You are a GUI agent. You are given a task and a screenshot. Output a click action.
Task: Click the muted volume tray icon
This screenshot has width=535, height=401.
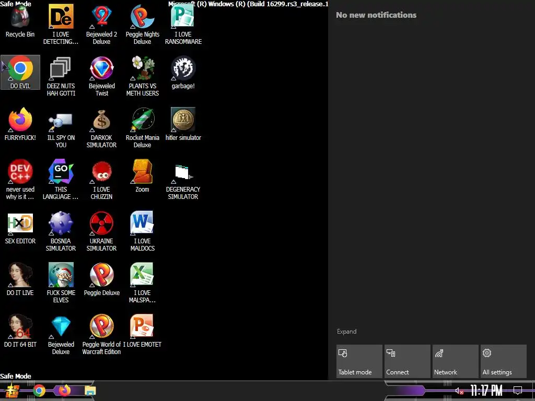pos(459,391)
